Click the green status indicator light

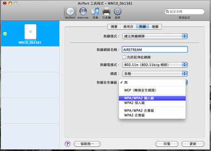(5, 34)
